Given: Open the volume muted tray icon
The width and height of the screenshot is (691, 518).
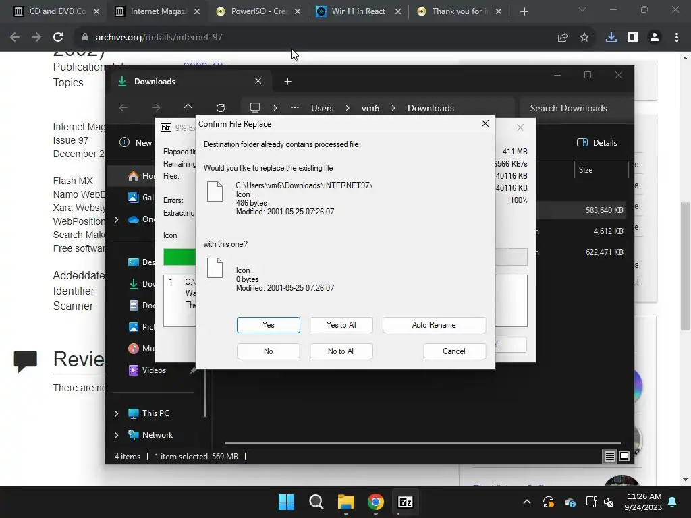Looking at the screenshot, I should pos(609,502).
